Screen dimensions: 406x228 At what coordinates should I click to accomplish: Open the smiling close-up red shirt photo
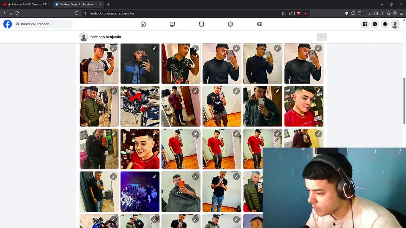[x=140, y=149]
